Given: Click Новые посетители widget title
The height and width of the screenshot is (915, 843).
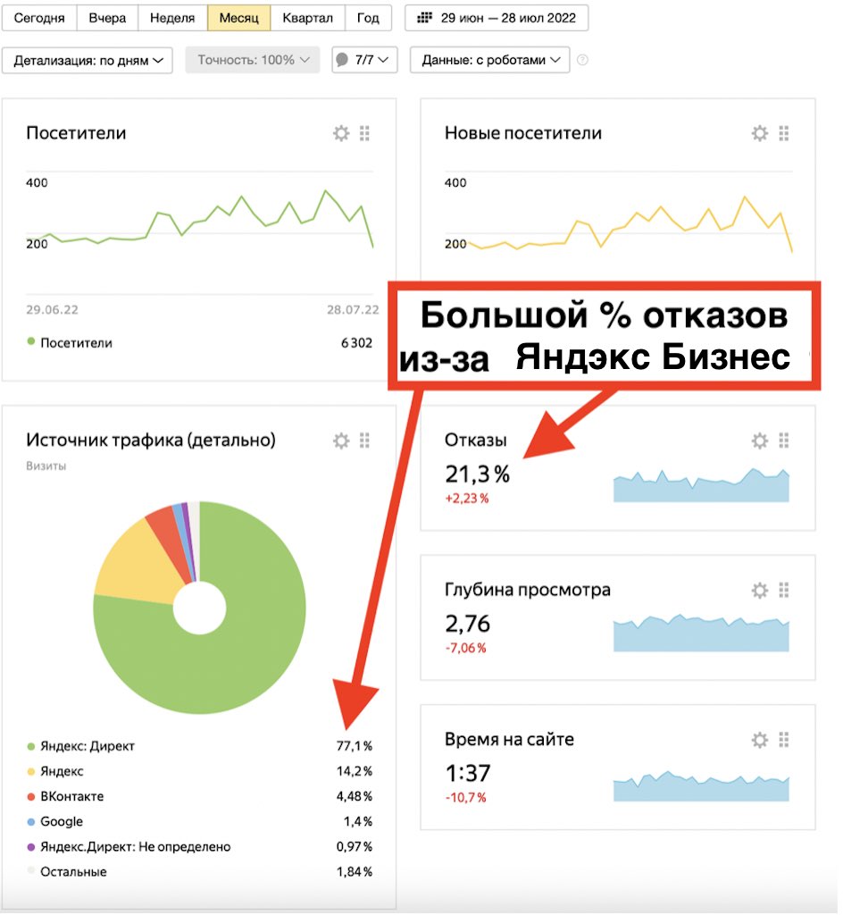Looking at the screenshot, I should pos(523,133).
